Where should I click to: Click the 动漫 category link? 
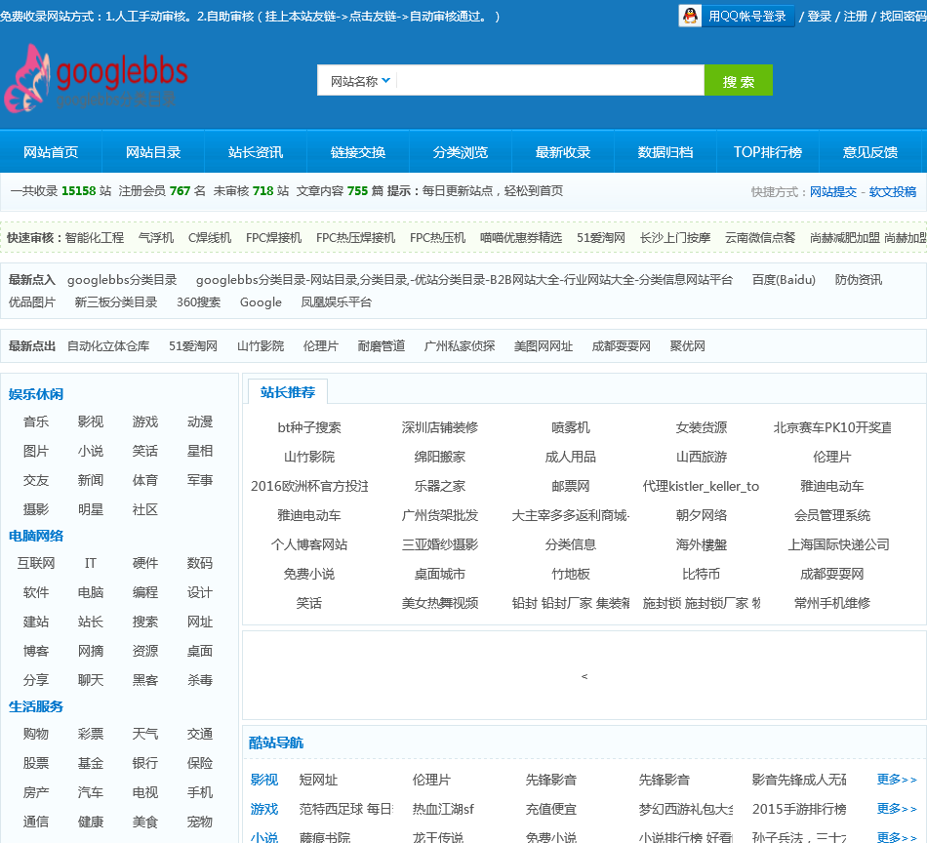click(x=200, y=421)
